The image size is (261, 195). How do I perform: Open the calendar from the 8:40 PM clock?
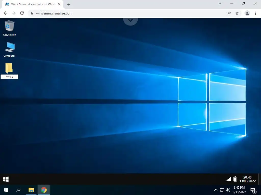(239, 190)
